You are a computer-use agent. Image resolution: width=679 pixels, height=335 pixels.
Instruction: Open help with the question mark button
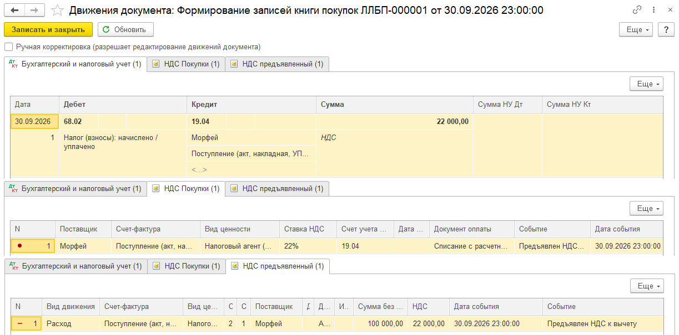tap(666, 30)
